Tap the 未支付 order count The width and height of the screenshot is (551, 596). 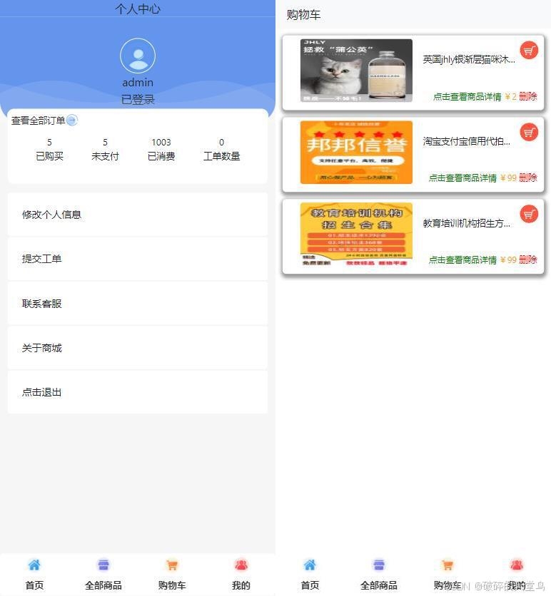(105, 150)
